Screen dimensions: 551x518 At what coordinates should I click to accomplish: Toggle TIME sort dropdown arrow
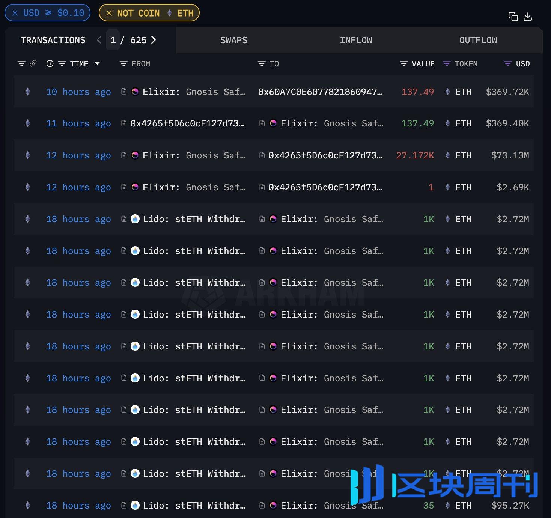(x=97, y=64)
